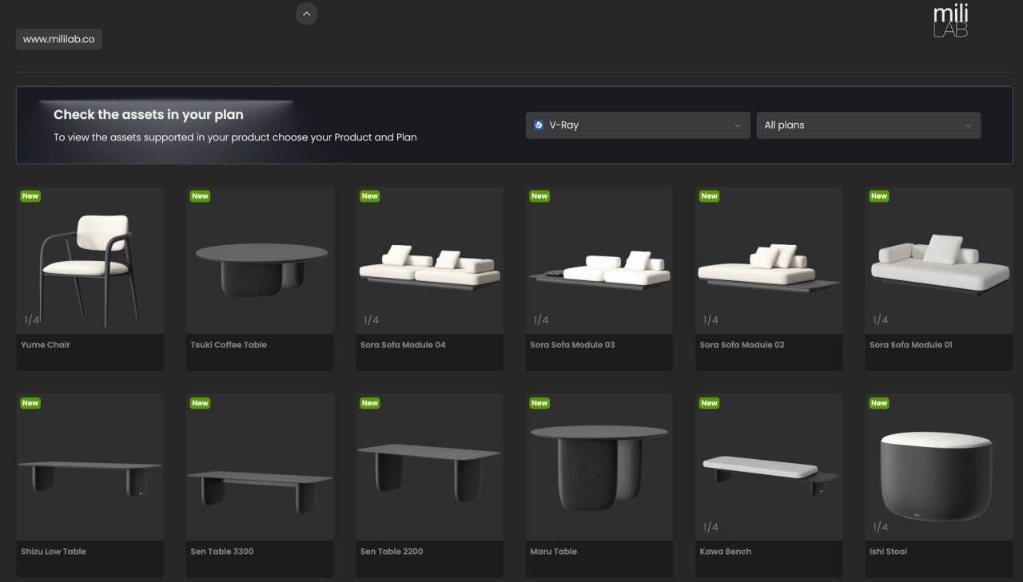Image resolution: width=1023 pixels, height=582 pixels.
Task: Click the New badge on Sora Sofa Module 01
Action: tap(879, 196)
